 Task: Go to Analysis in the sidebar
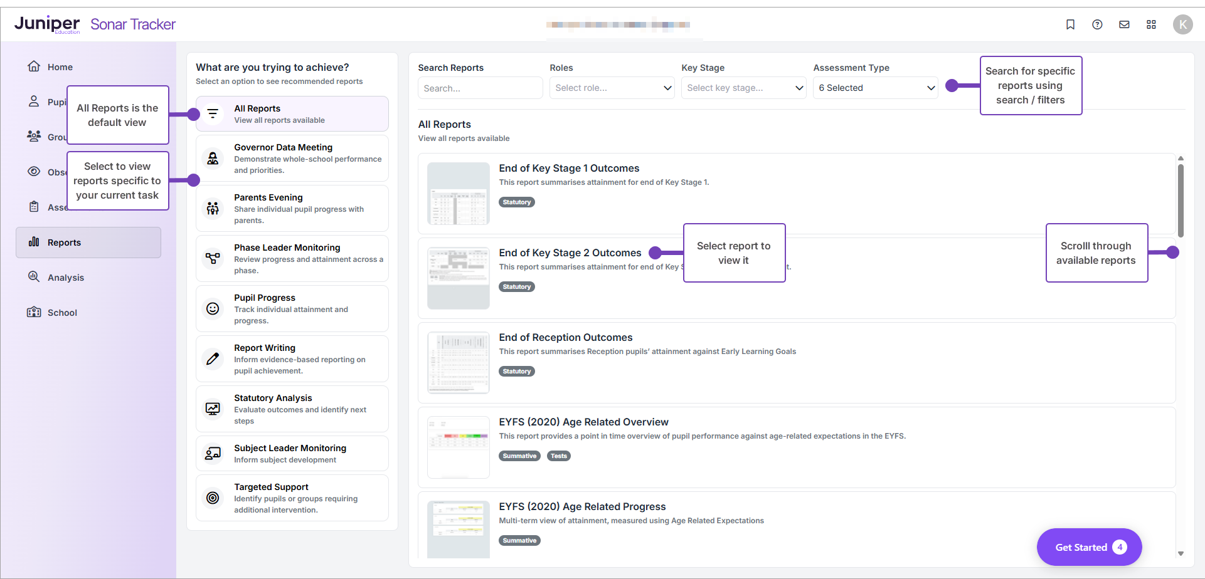tap(65, 278)
